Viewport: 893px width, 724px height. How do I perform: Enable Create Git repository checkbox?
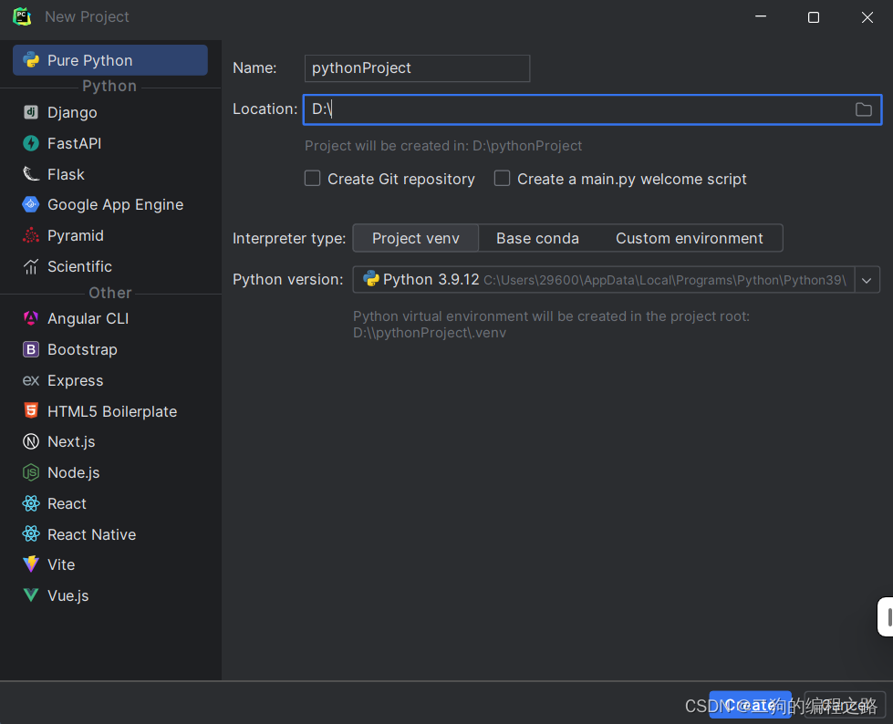point(312,179)
